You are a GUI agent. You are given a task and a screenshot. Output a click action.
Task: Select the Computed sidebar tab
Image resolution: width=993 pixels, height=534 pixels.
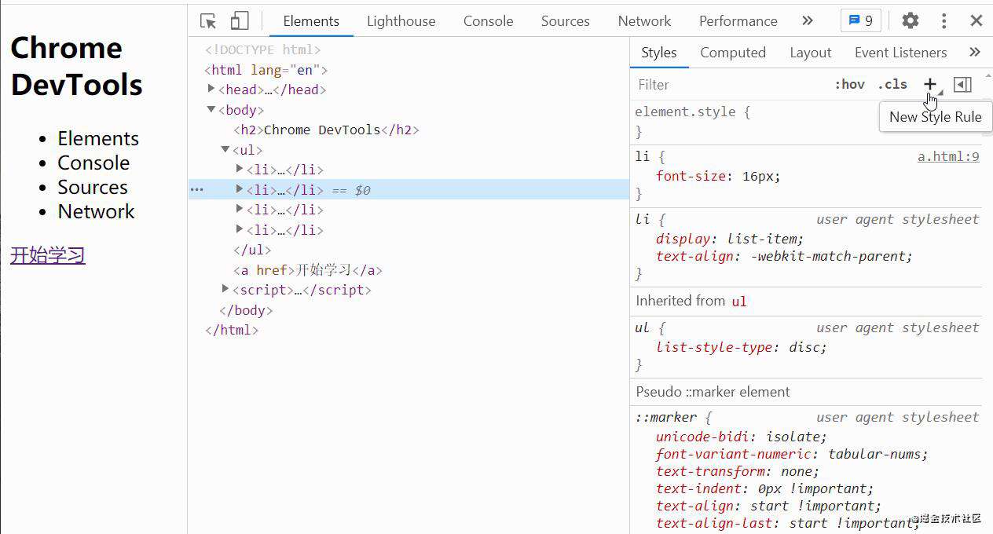[x=732, y=53]
